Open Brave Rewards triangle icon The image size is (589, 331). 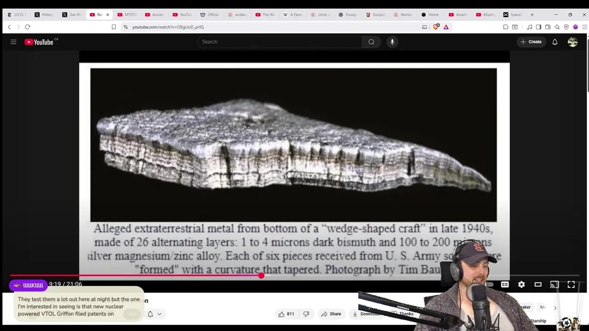[x=446, y=27]
